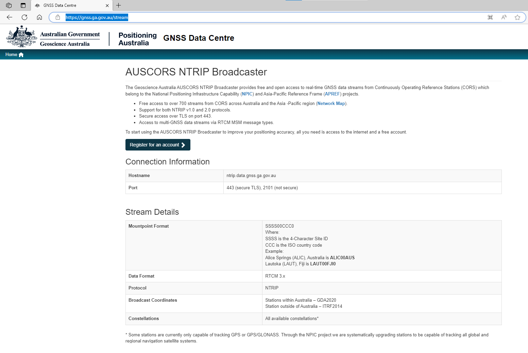Click 'Stations within Australia – GDA2020' text
The width and height of the screenshot is (528, 353).
tap(301, 300)
